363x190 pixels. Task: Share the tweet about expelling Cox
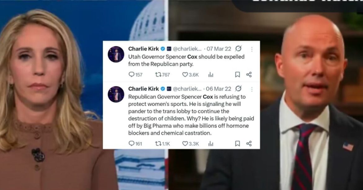tap(249, 75)
